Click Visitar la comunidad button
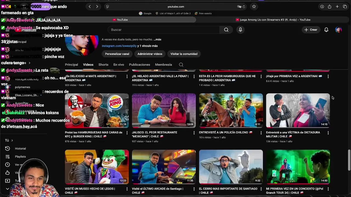The image size is (351, 197). point(184,54)
